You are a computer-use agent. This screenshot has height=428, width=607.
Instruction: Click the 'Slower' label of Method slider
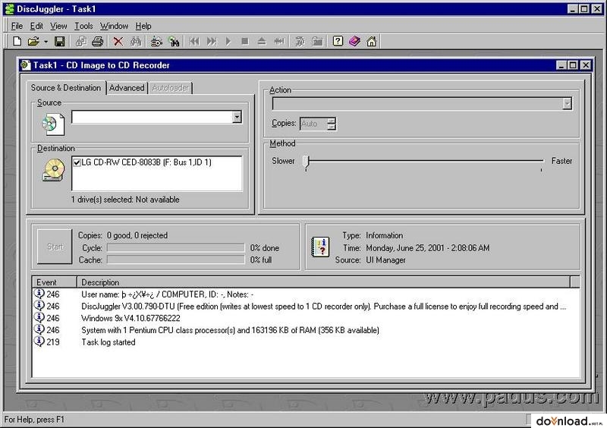(283, 161)
